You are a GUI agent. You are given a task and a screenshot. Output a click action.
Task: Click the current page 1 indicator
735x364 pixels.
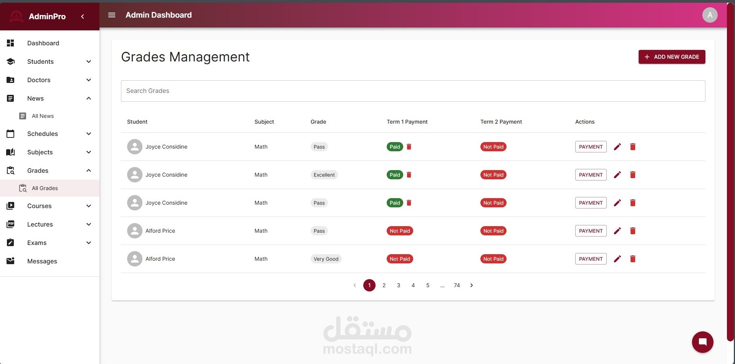(x=369, y=285)
